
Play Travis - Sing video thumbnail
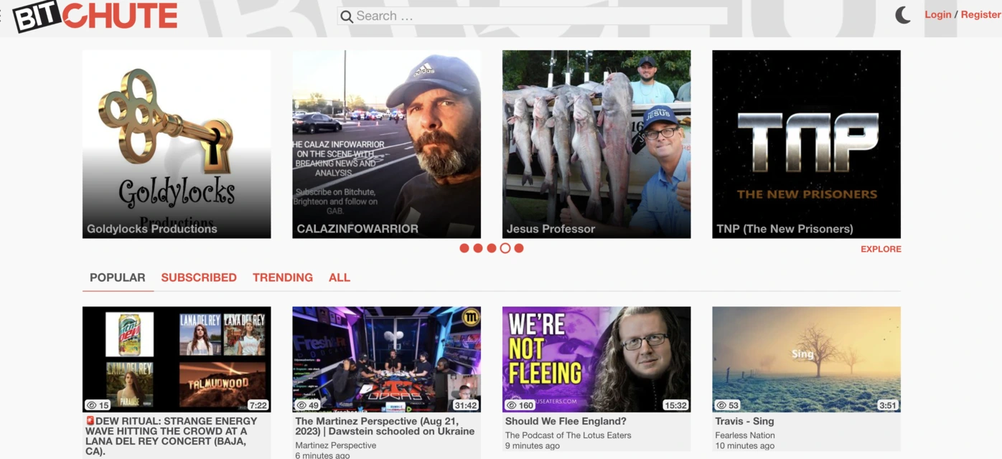click(x=806, y=359)
